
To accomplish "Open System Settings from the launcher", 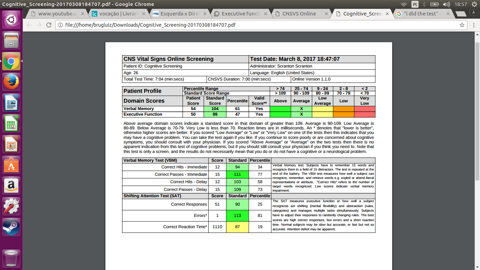I will point(11,206).
